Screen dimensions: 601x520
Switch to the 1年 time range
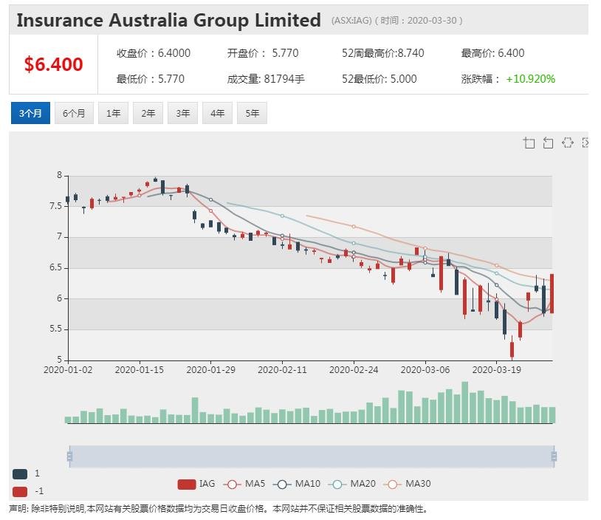click(114, 113)
